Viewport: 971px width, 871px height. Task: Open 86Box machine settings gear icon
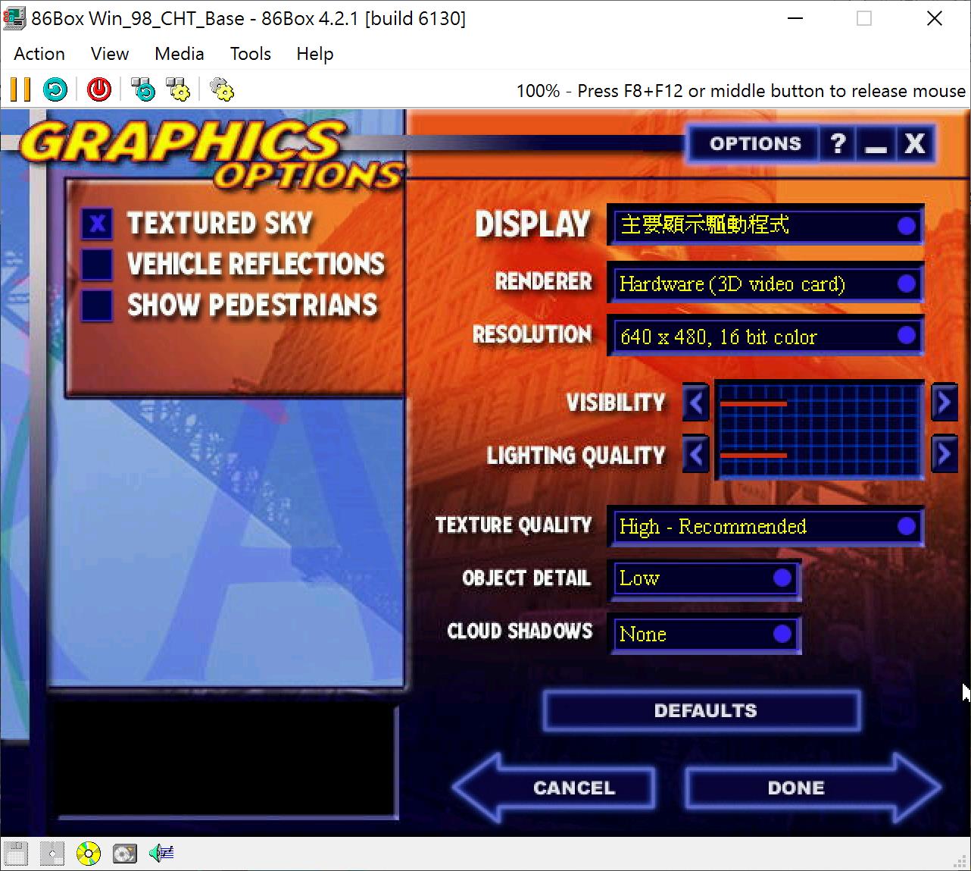tap(222, 89)
